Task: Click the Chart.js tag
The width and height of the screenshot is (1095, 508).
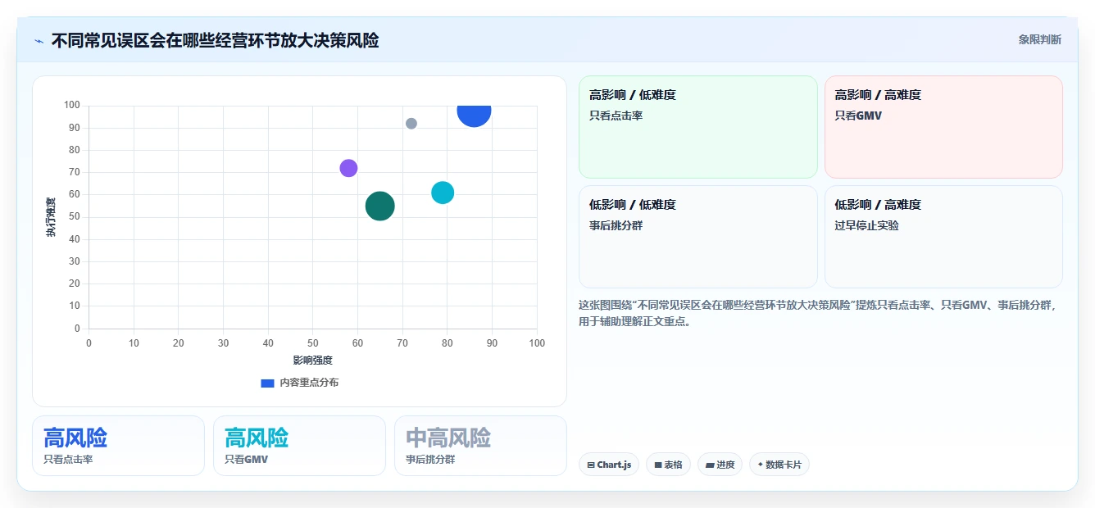Action: tap(609, 465)
